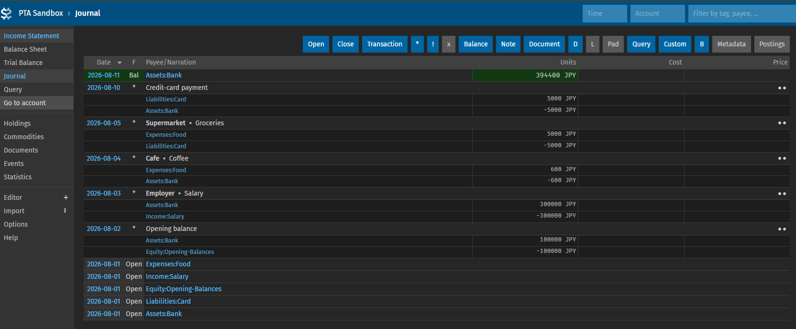Toggle the Close entries filter

tap(345, 44)
